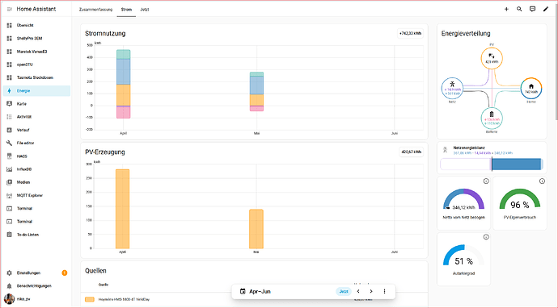Click the Jetzt button in date bar
Viewport: 558px width, 308px height.
(x=344, y=291)
